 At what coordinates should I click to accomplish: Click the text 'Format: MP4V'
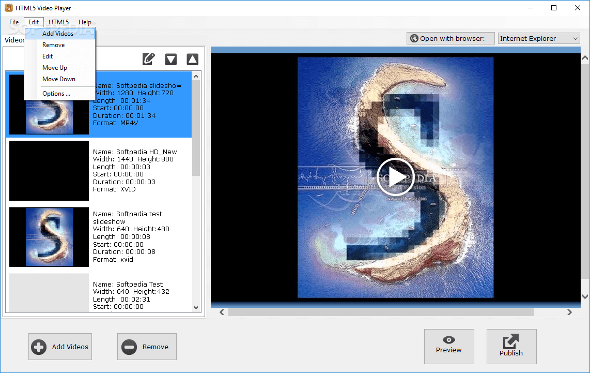[x=116, y=123]
